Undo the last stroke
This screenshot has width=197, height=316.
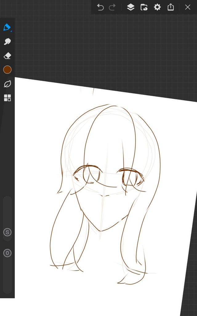100,7
